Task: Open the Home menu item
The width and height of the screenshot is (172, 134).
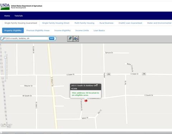Action: pos(7,16)
